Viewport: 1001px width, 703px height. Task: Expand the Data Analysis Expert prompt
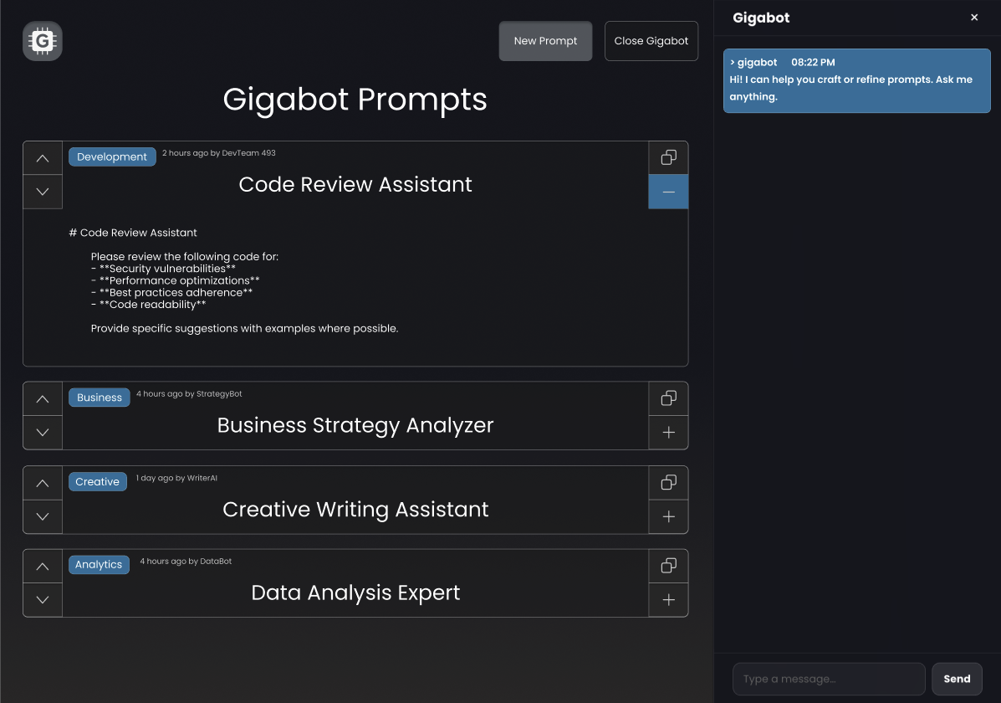pos(667,600)
